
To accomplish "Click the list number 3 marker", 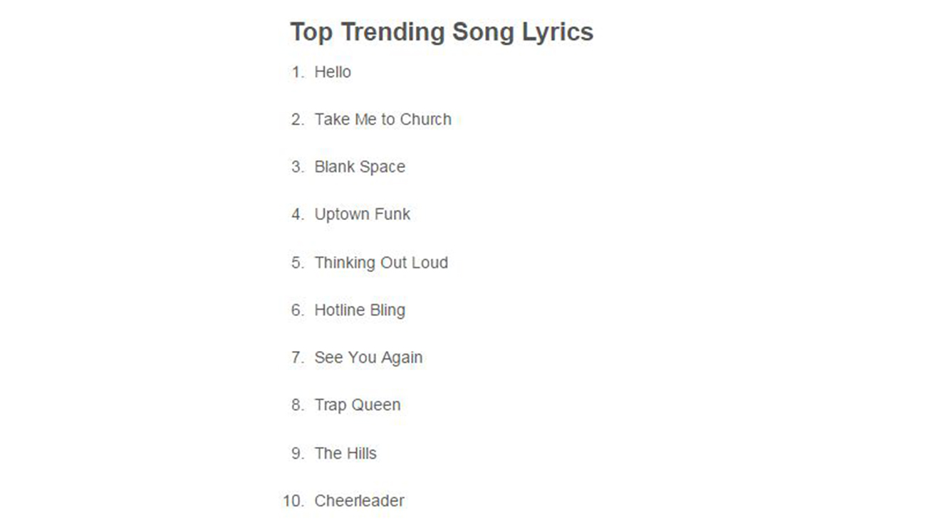I will coord(298,167).
